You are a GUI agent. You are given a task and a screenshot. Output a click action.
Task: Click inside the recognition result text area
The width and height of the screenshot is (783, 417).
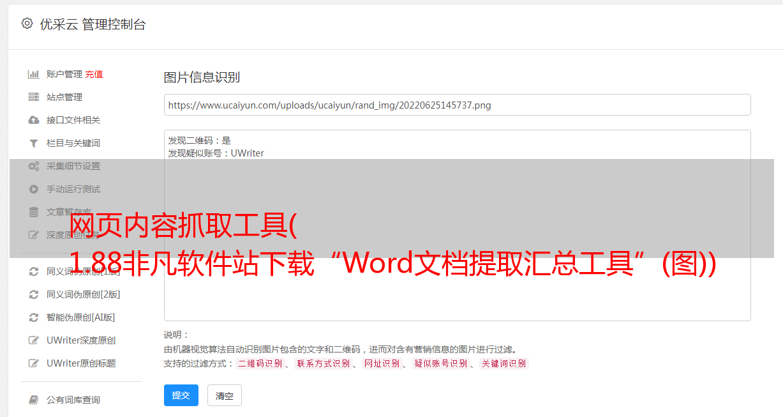[x=457, y=225]
